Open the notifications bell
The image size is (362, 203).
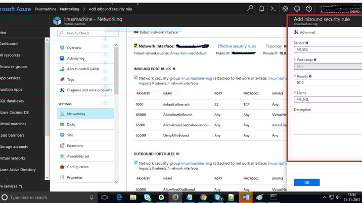261,9
